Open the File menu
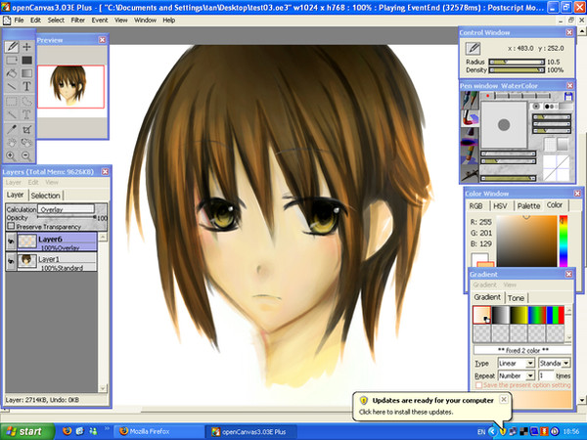 coord(19,21)
